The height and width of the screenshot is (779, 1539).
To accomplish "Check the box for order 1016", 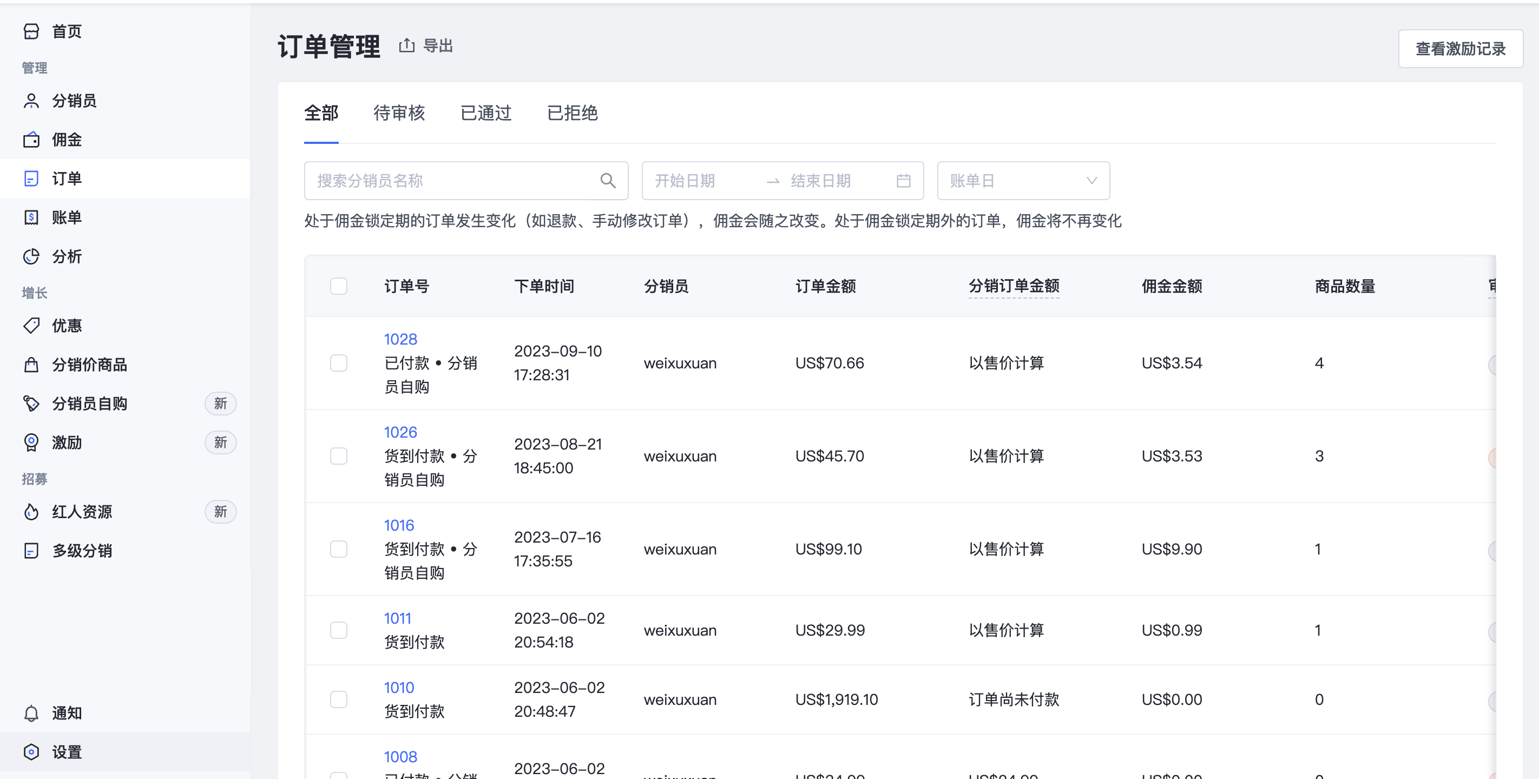I will coord(339,549).
